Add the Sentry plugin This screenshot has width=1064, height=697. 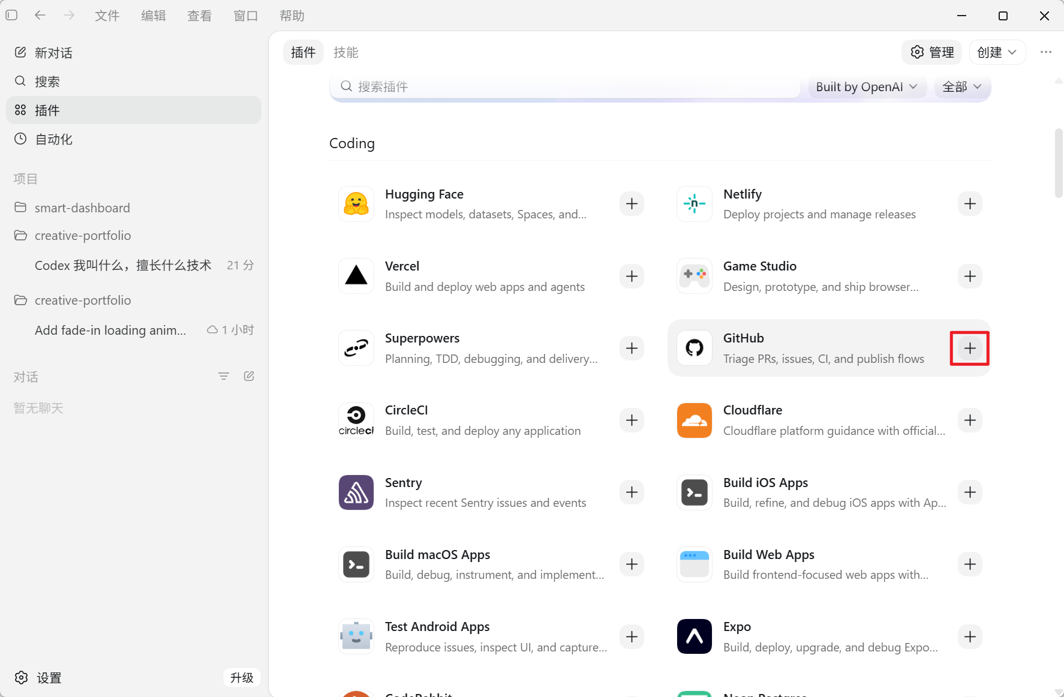632,492
